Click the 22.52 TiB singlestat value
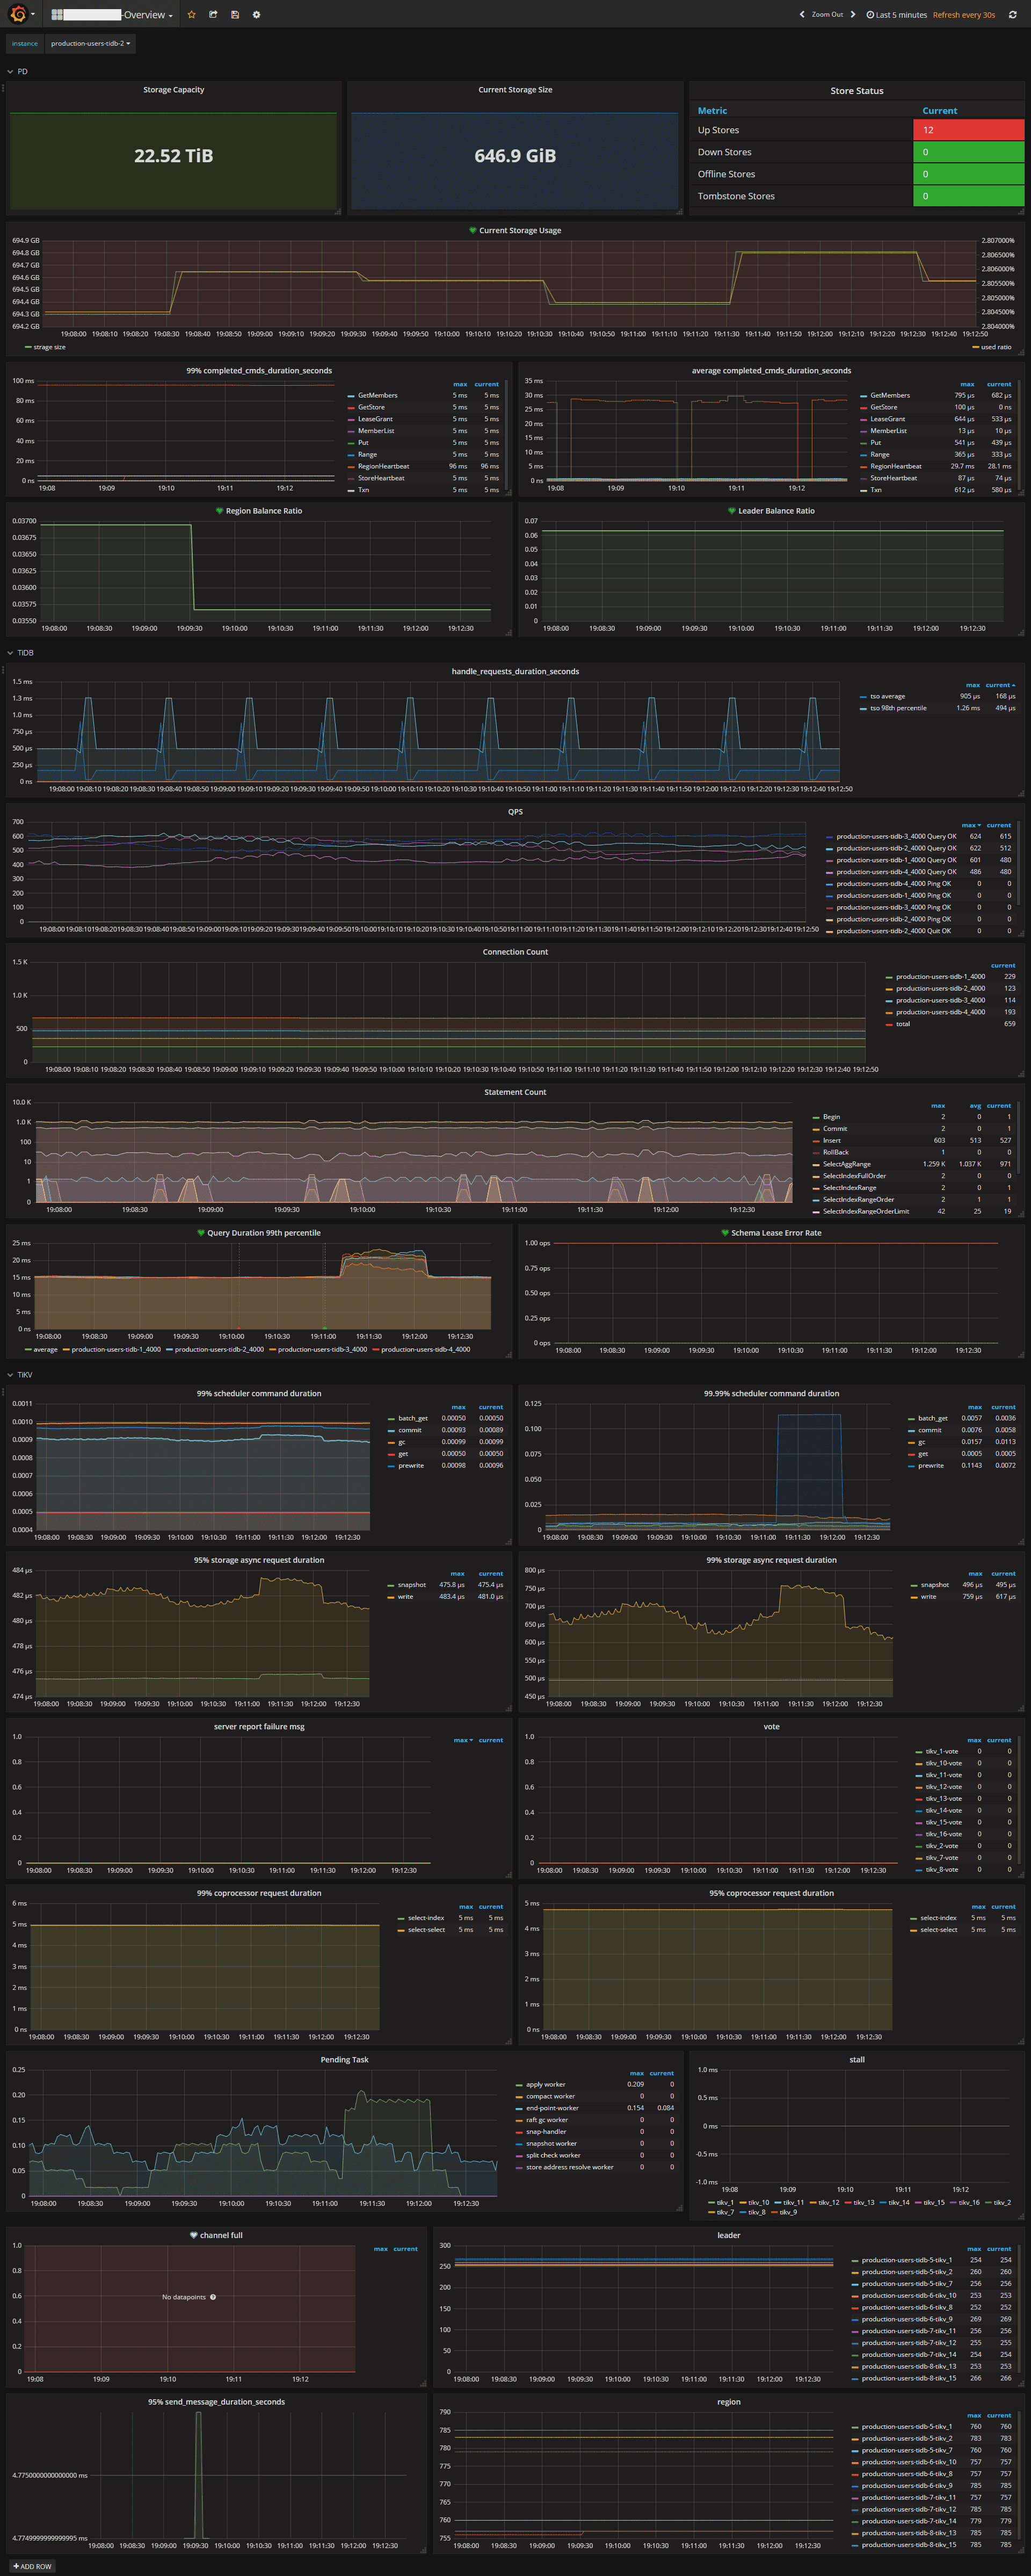Viewport: 1031px width, 2576px height. (173, 156)
